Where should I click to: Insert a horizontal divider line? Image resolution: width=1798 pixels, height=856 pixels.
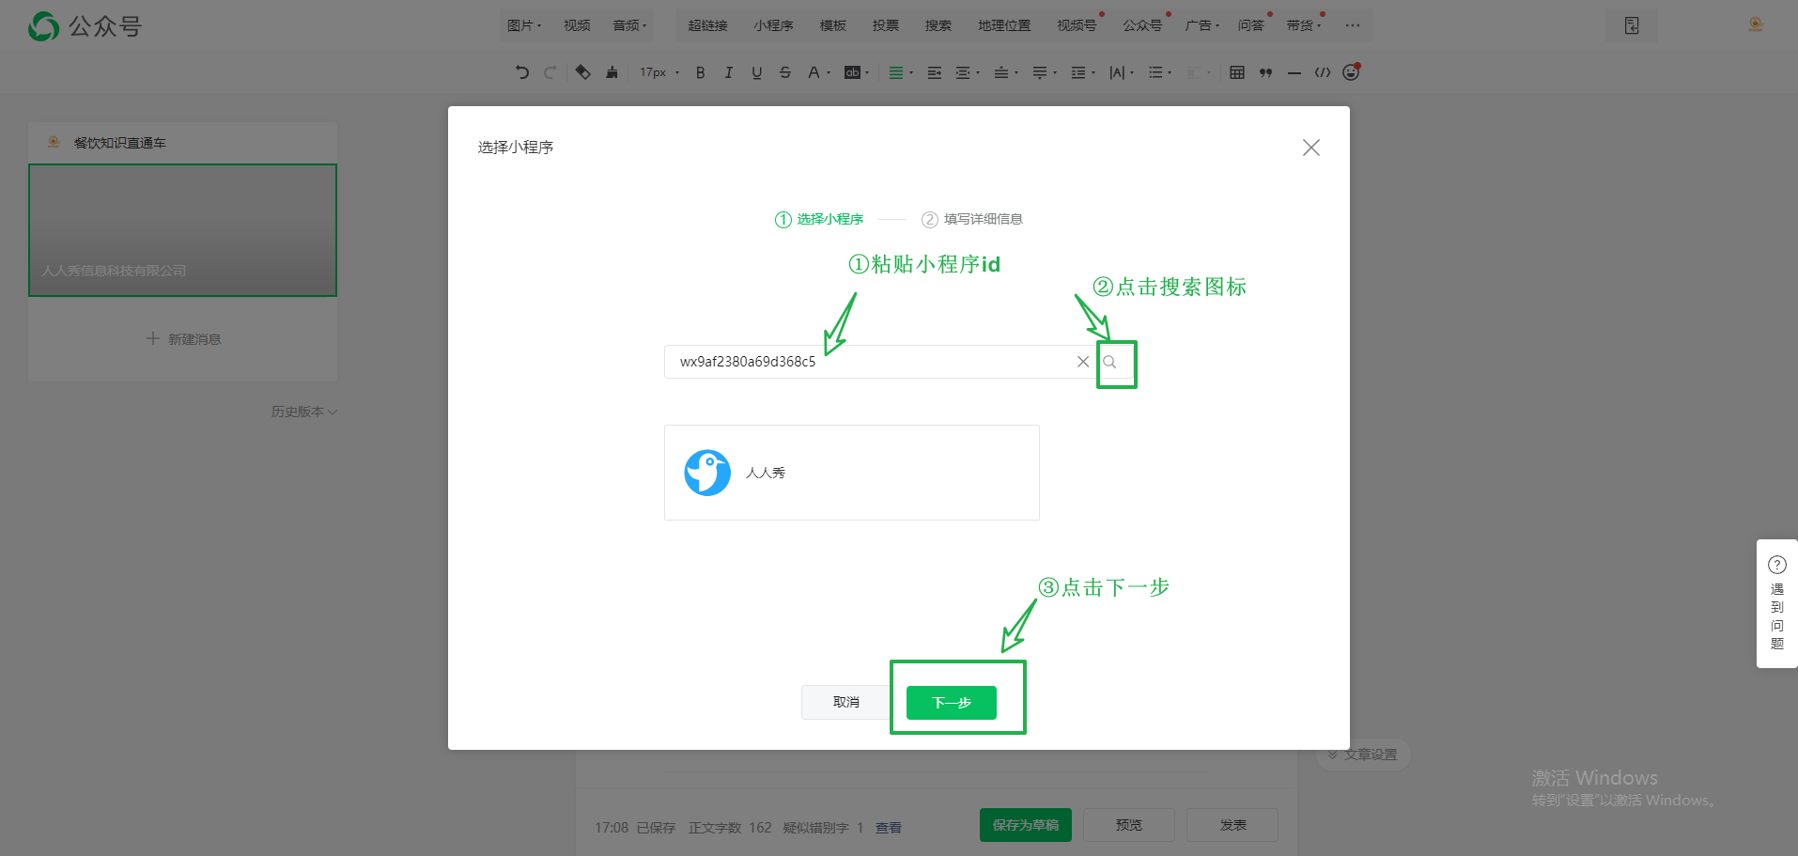point(1294,72)
